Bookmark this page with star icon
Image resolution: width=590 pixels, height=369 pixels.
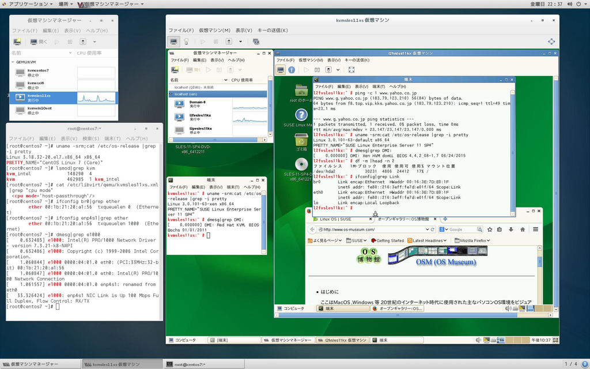pyautogui.click(x=490, y=229)
